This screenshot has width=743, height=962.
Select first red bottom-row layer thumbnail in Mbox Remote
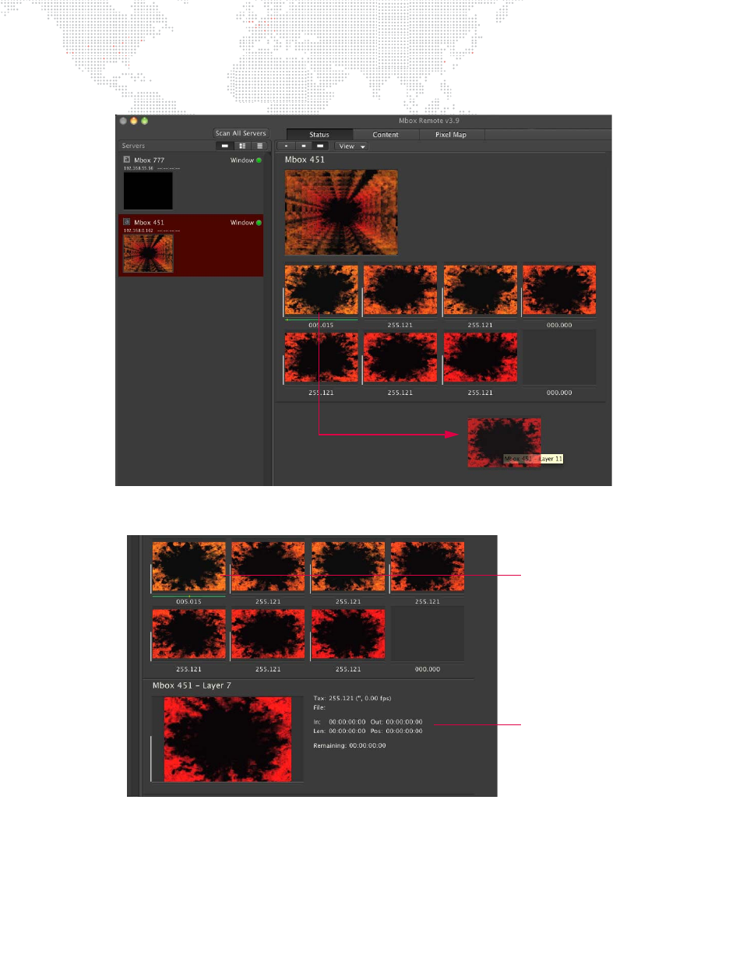[321, 358]
